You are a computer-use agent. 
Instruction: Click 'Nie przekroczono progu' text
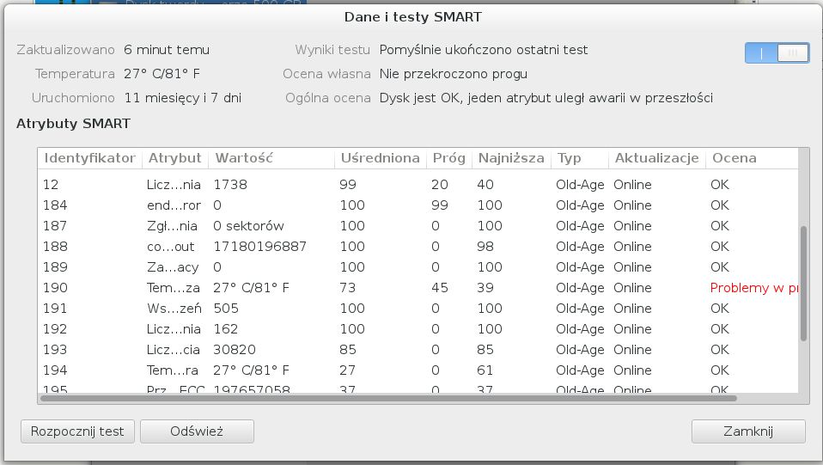coord(454,74)
